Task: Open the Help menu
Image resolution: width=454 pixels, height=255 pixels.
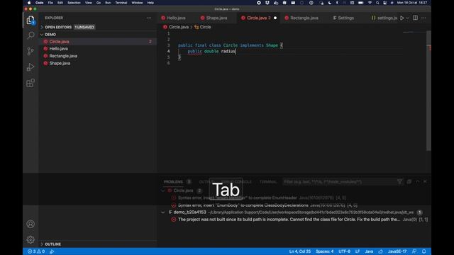Action: pos(150,3)
